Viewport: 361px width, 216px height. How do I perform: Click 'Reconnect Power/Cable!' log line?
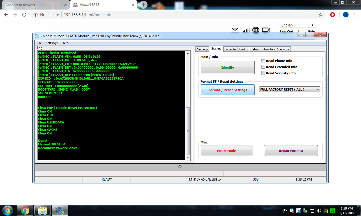point(58,148)
